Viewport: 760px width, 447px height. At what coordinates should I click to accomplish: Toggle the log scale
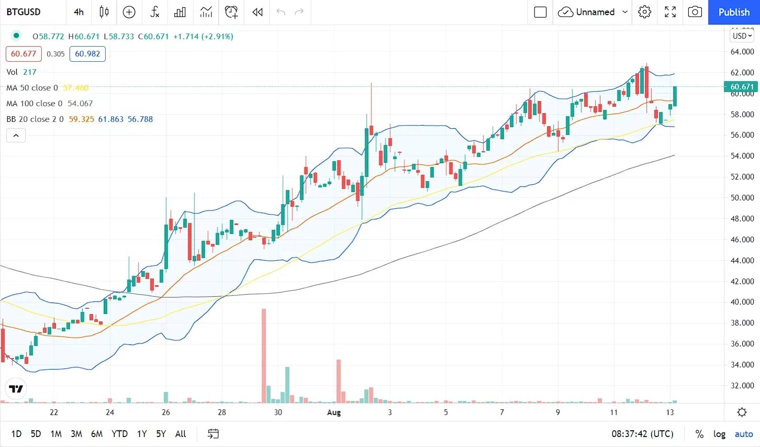coord(720,434)
